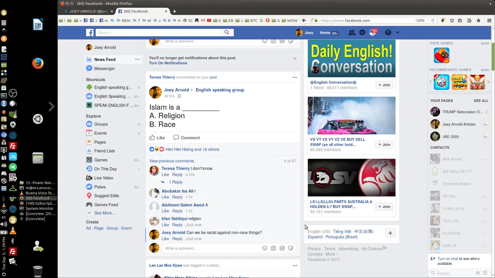495x278 pixels.
Task: Post a sticker in bottom comment box
Action: click(291, 248)
